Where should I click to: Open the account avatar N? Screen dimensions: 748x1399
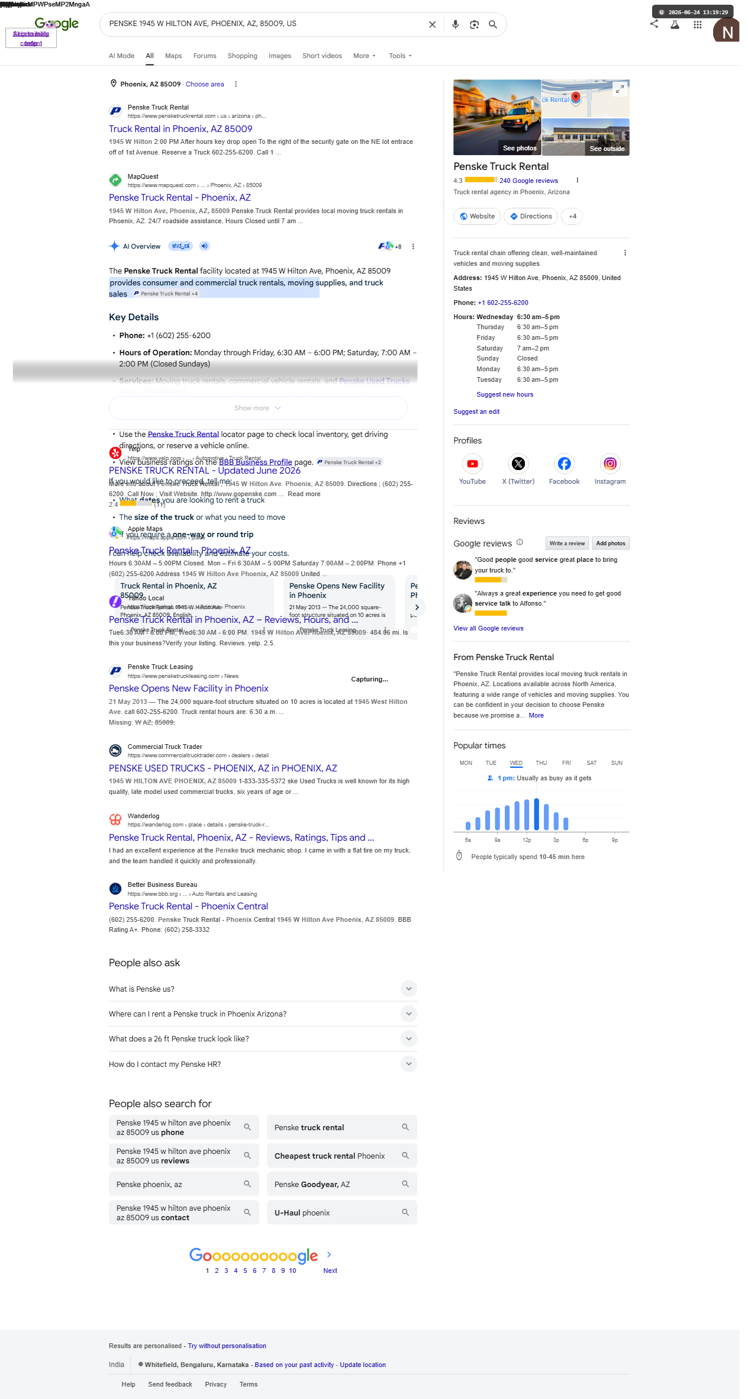(726, 30)
